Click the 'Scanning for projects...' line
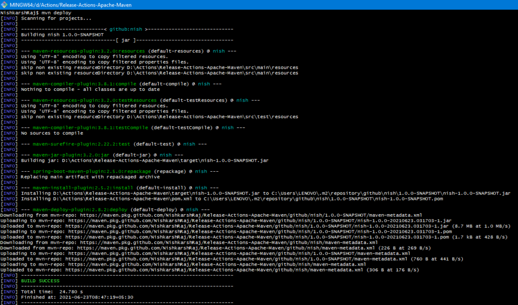Image resolution: width=518 pixels, height=305 pixels. (x=56, y=18)
